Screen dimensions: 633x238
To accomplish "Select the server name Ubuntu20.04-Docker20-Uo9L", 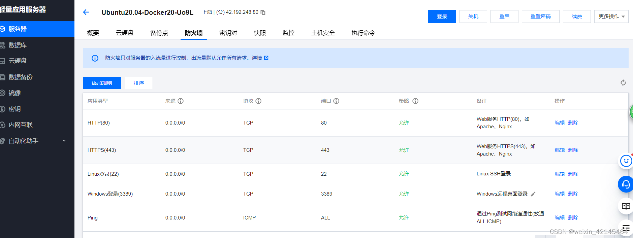I will [148, 12].
